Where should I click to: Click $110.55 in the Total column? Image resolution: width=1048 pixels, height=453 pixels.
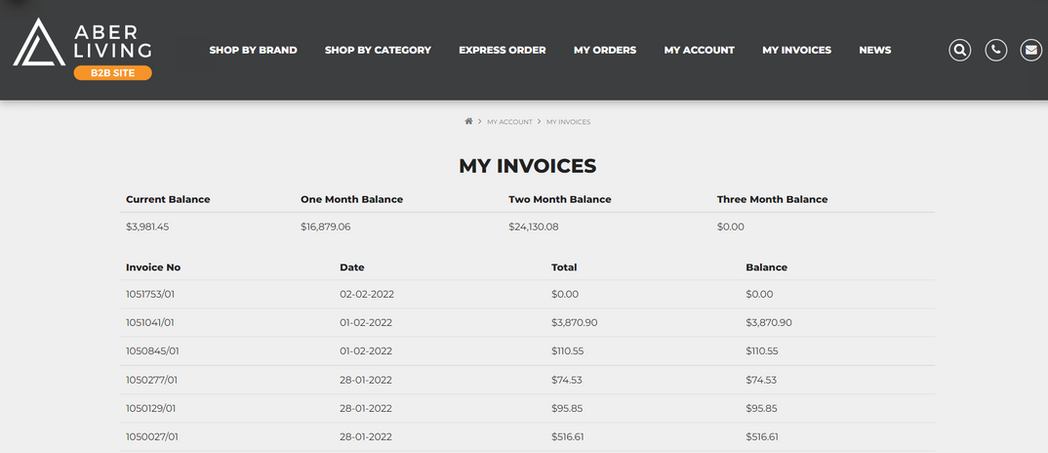tap(568, 350)
